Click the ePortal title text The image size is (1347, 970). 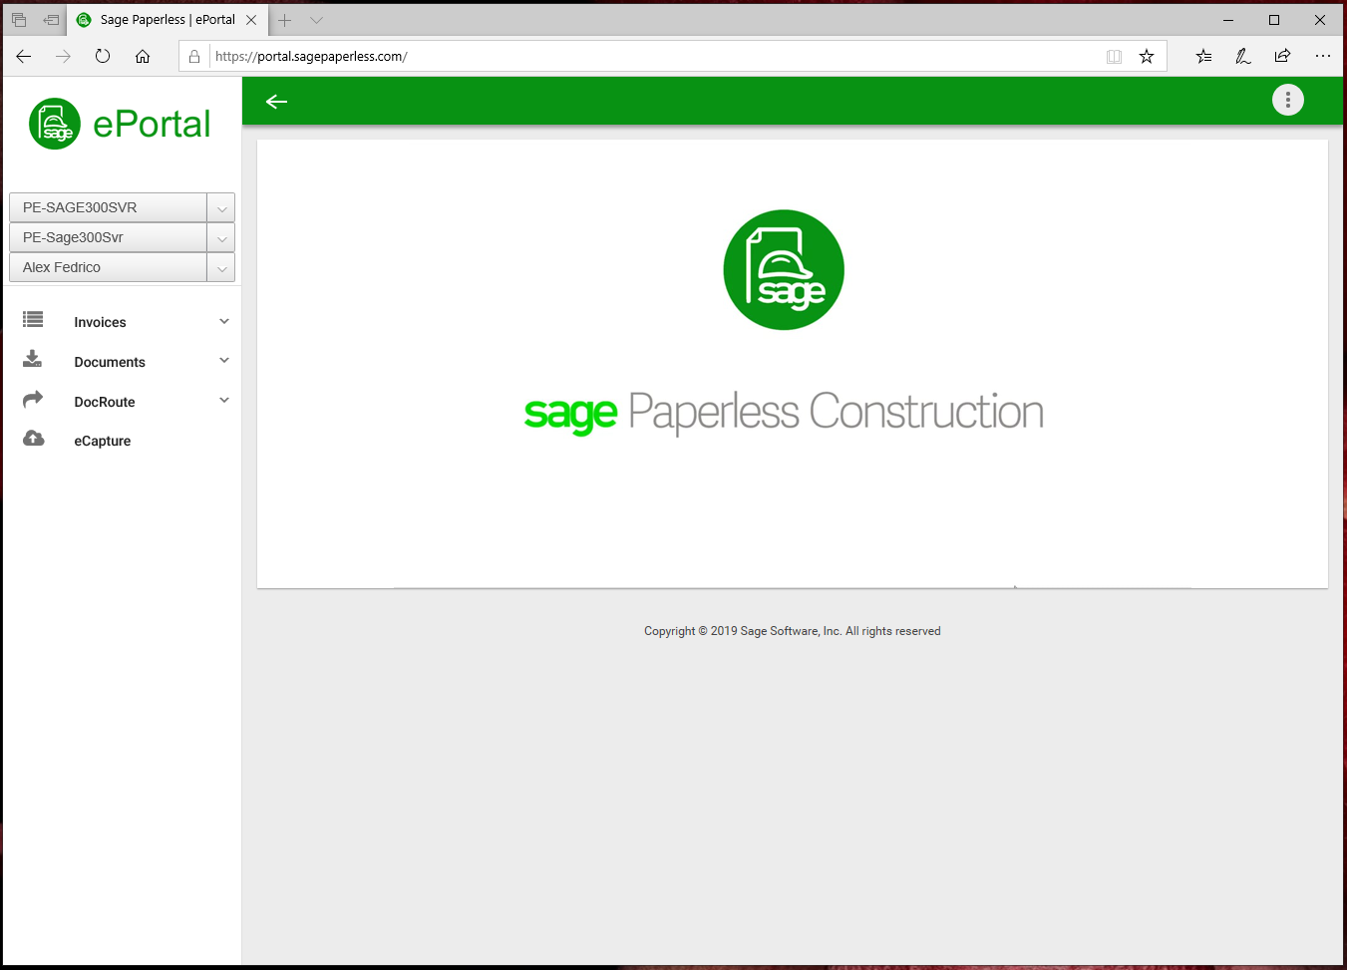pyautogui.click(x=152, y=124)
